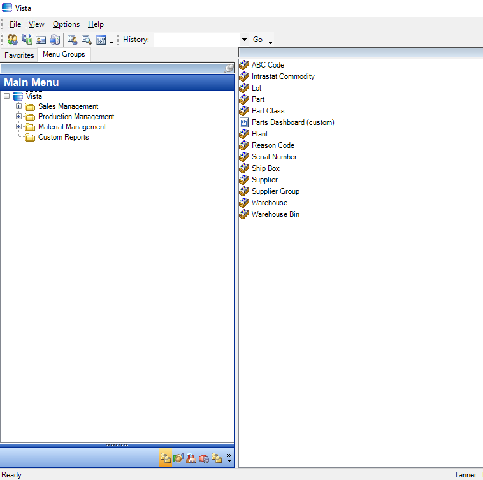Click the Tanner status bar entry
This screenshot has height=480, width=483.
(465, 475)
